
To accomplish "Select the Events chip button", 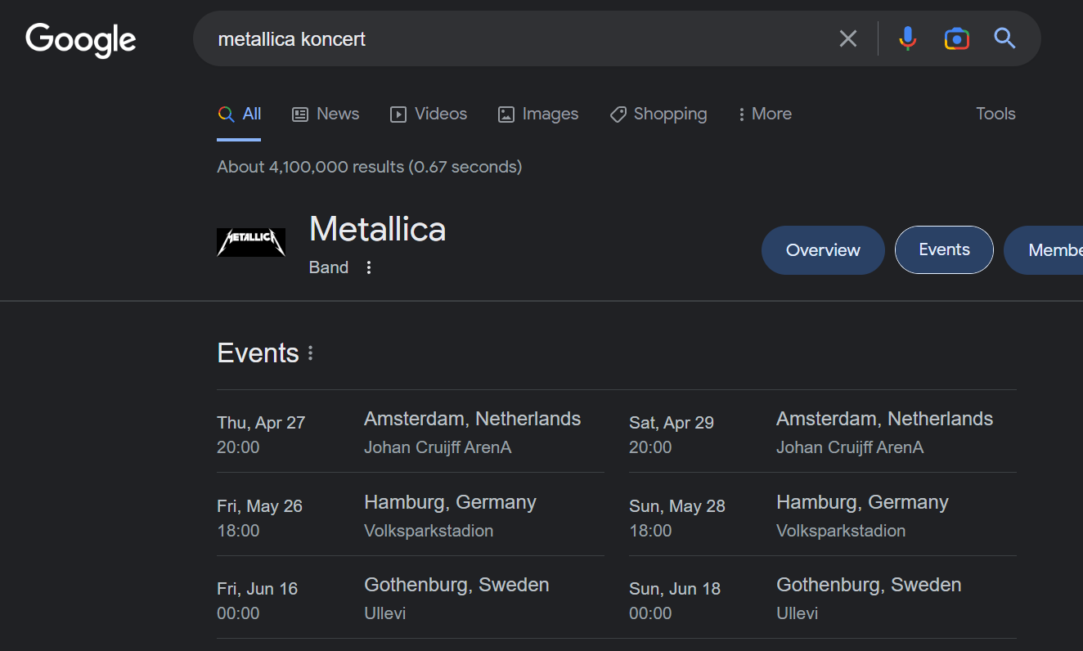I will coord(944,249).
